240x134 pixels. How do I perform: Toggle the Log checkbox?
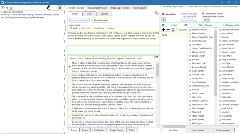3,7
